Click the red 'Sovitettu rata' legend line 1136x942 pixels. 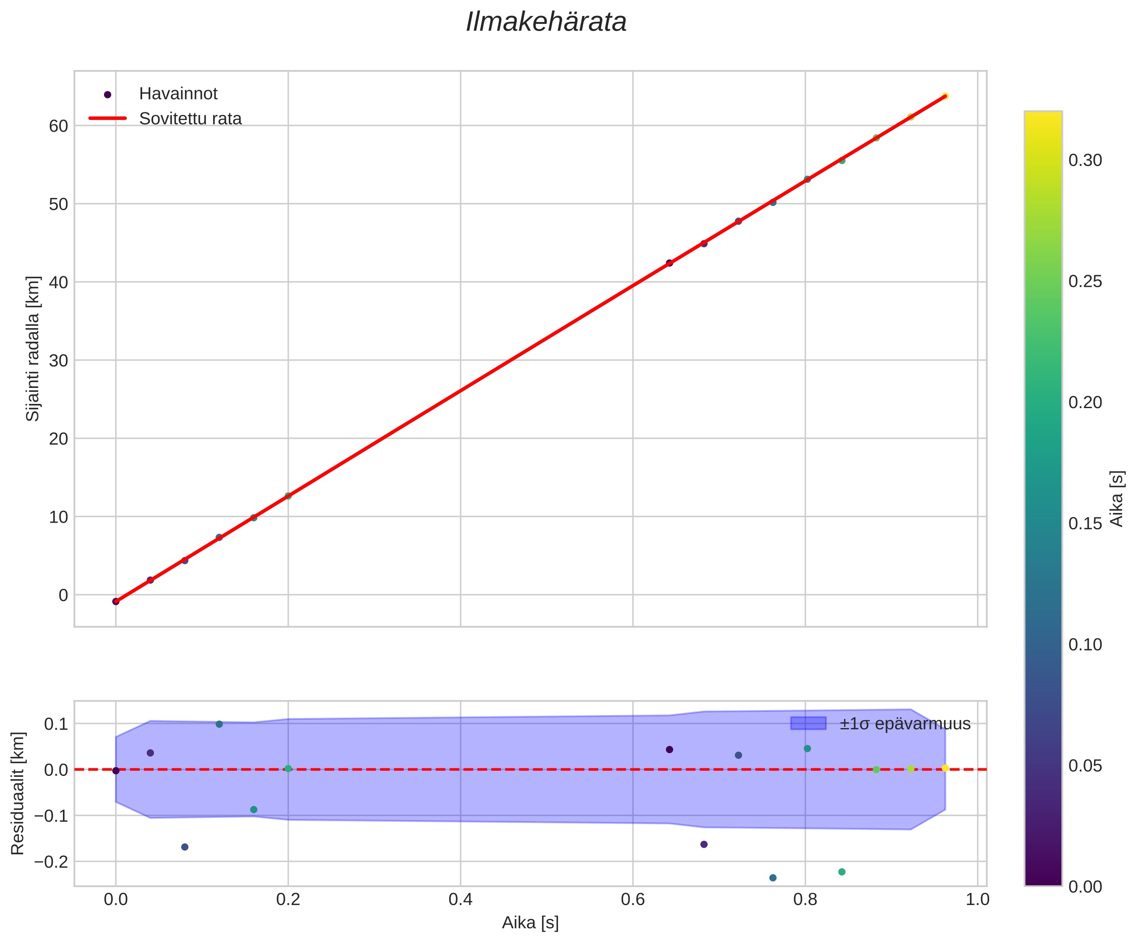(108, 118)
